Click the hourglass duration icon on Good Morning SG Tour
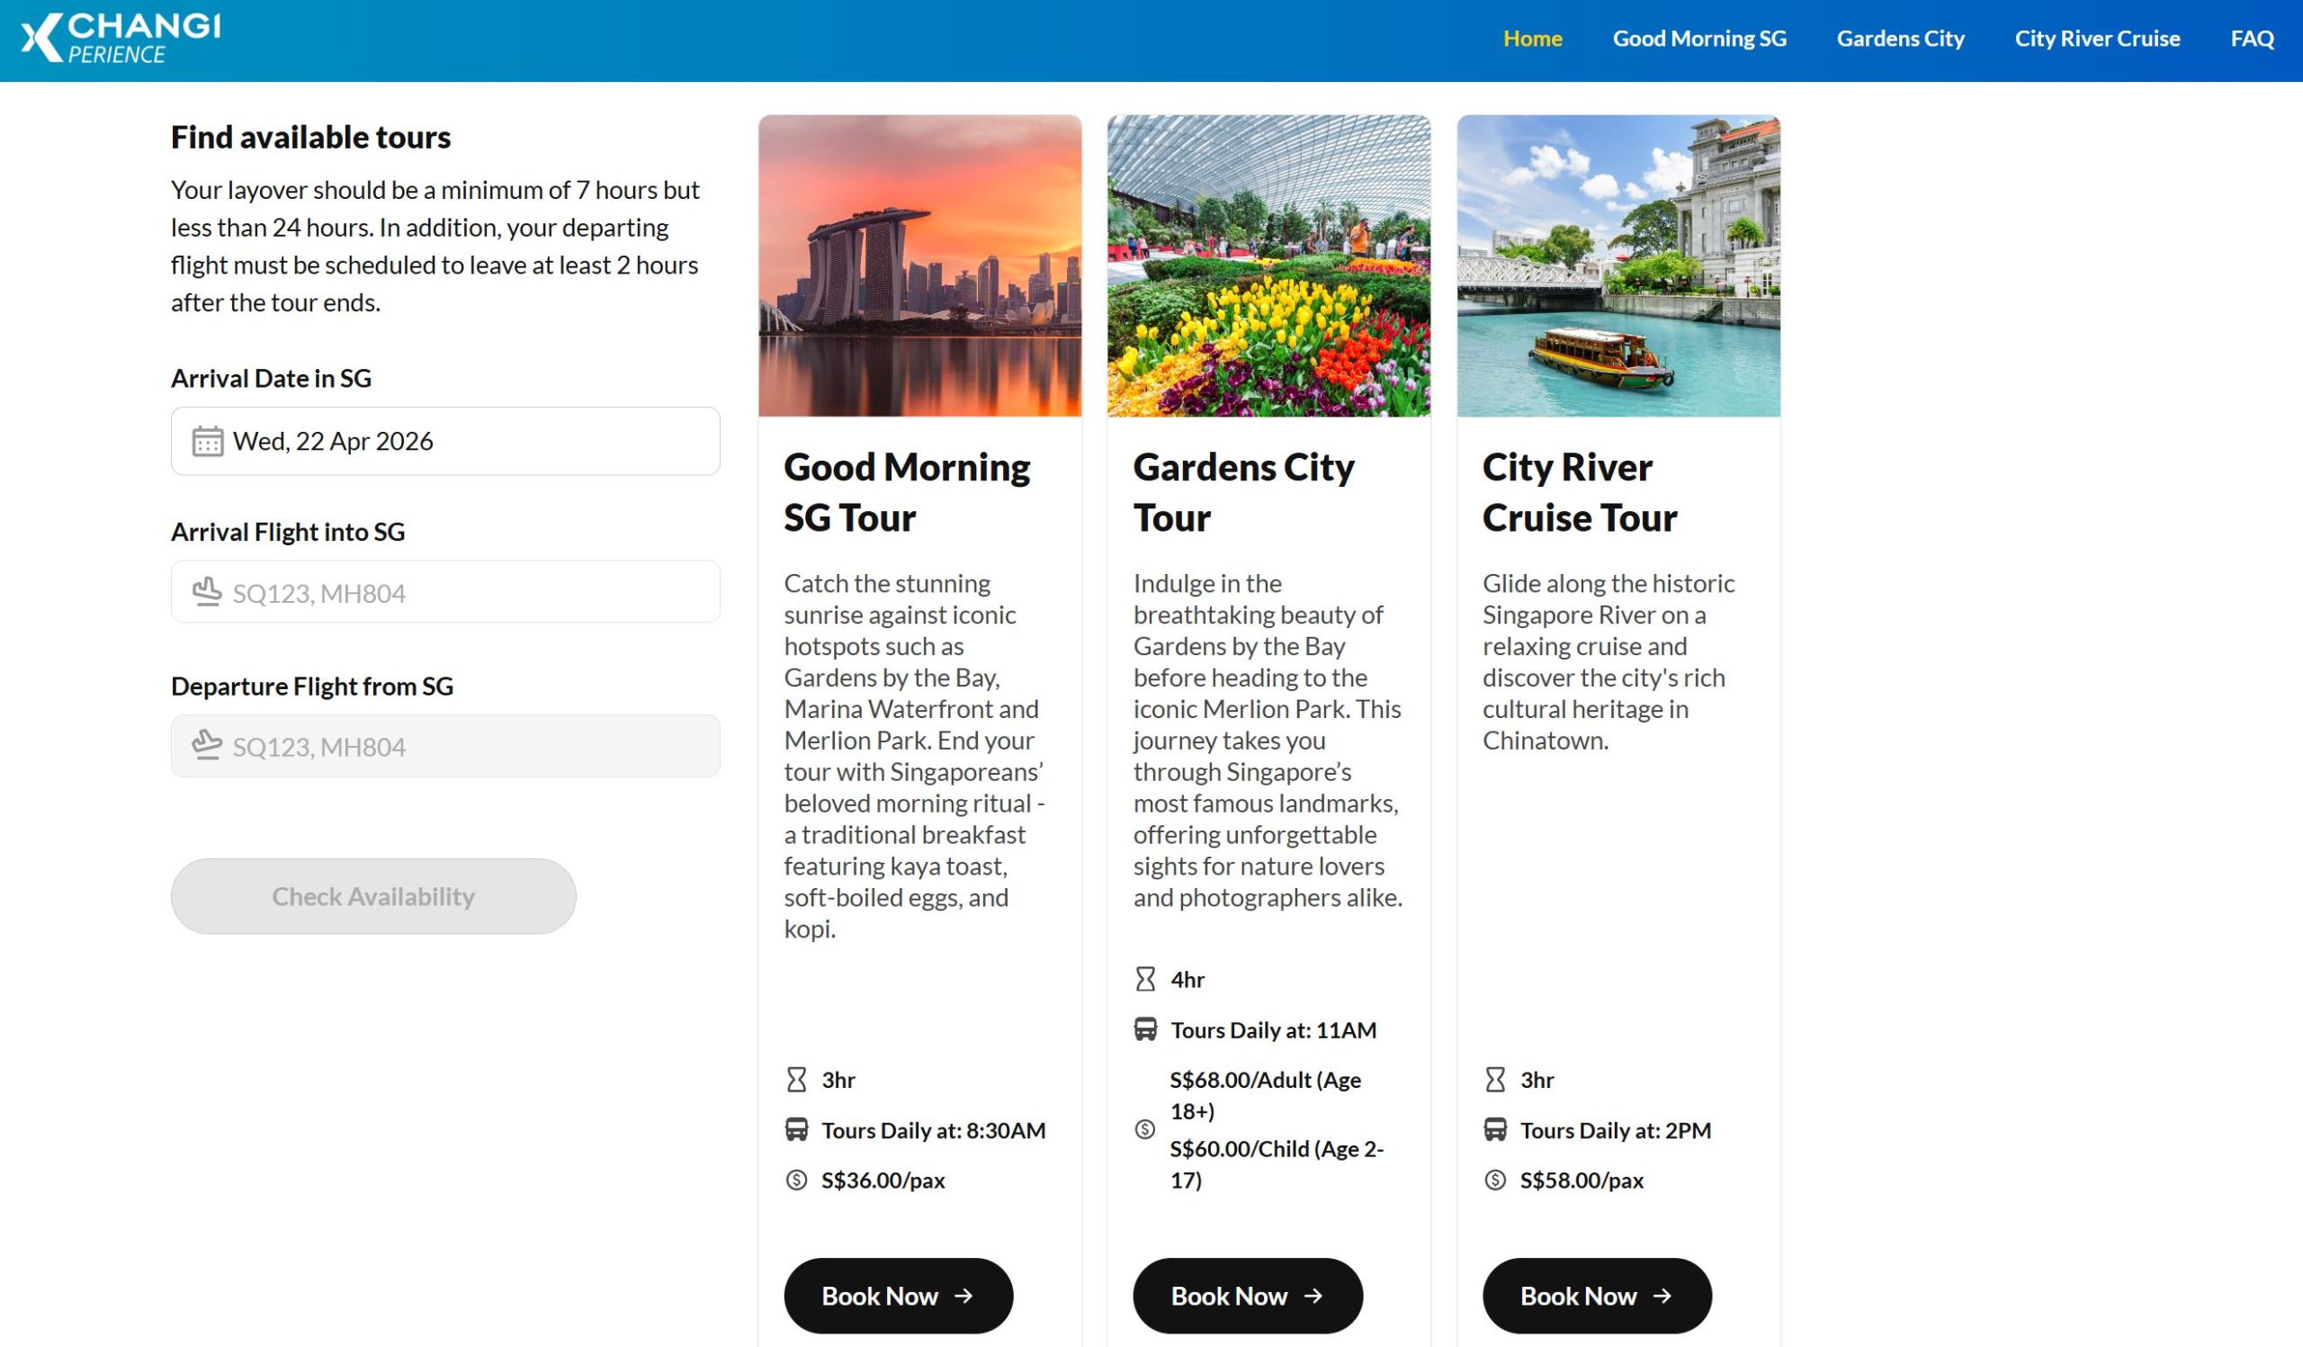Image resolution: width=2303 pixels, height=1347 pixels. tap(796, 1079)
